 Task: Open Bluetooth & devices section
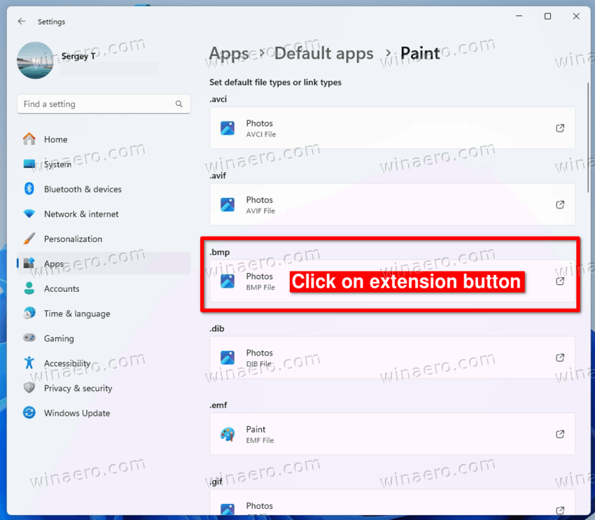[104, 189]
